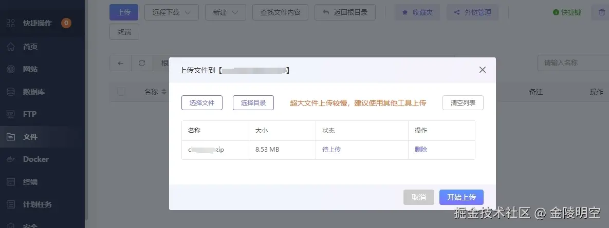Click the back arrow in the path bar
Screen dimensions: 609x228
pyautogui.click(x=120, y=63)
